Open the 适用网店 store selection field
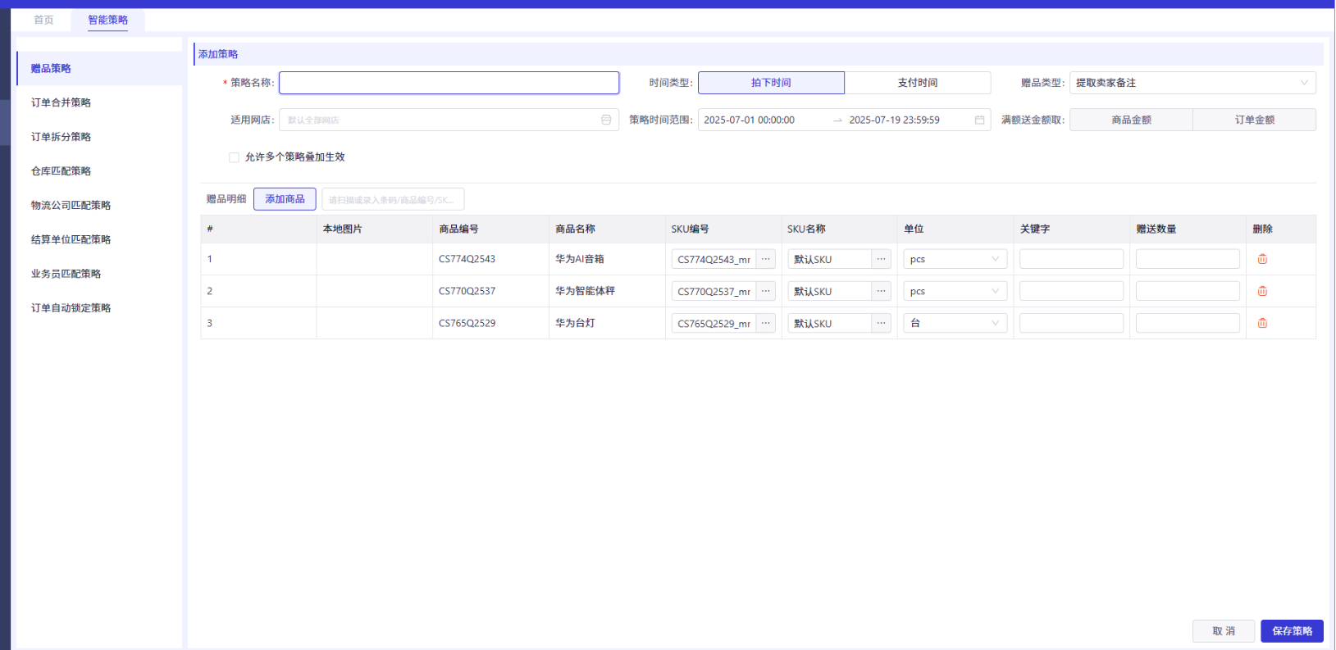The width and height of the screenshot is (1336, 650). pos(449,120)
